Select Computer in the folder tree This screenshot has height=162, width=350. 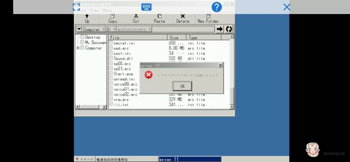click(x=93, y=48)
